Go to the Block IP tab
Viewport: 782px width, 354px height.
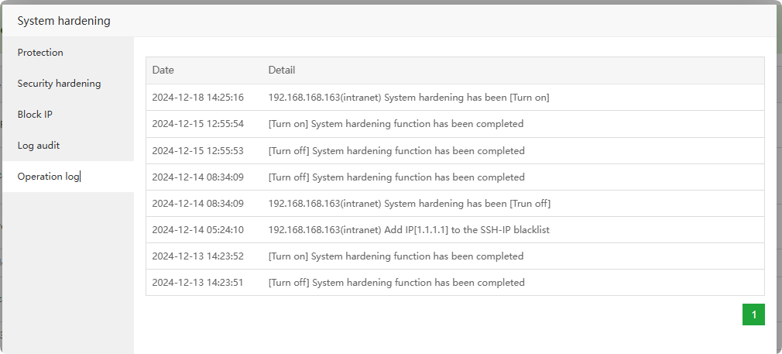[x=35, y=115]
